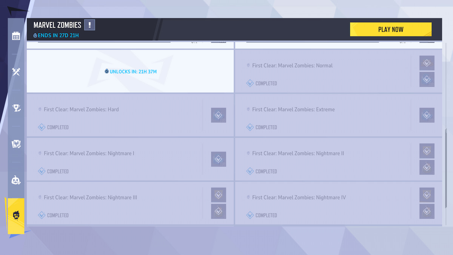The width and height of the screenshot is (453, 255).
Task: Open the trophy achievements sidebar tab
Action: pos(16,108)
